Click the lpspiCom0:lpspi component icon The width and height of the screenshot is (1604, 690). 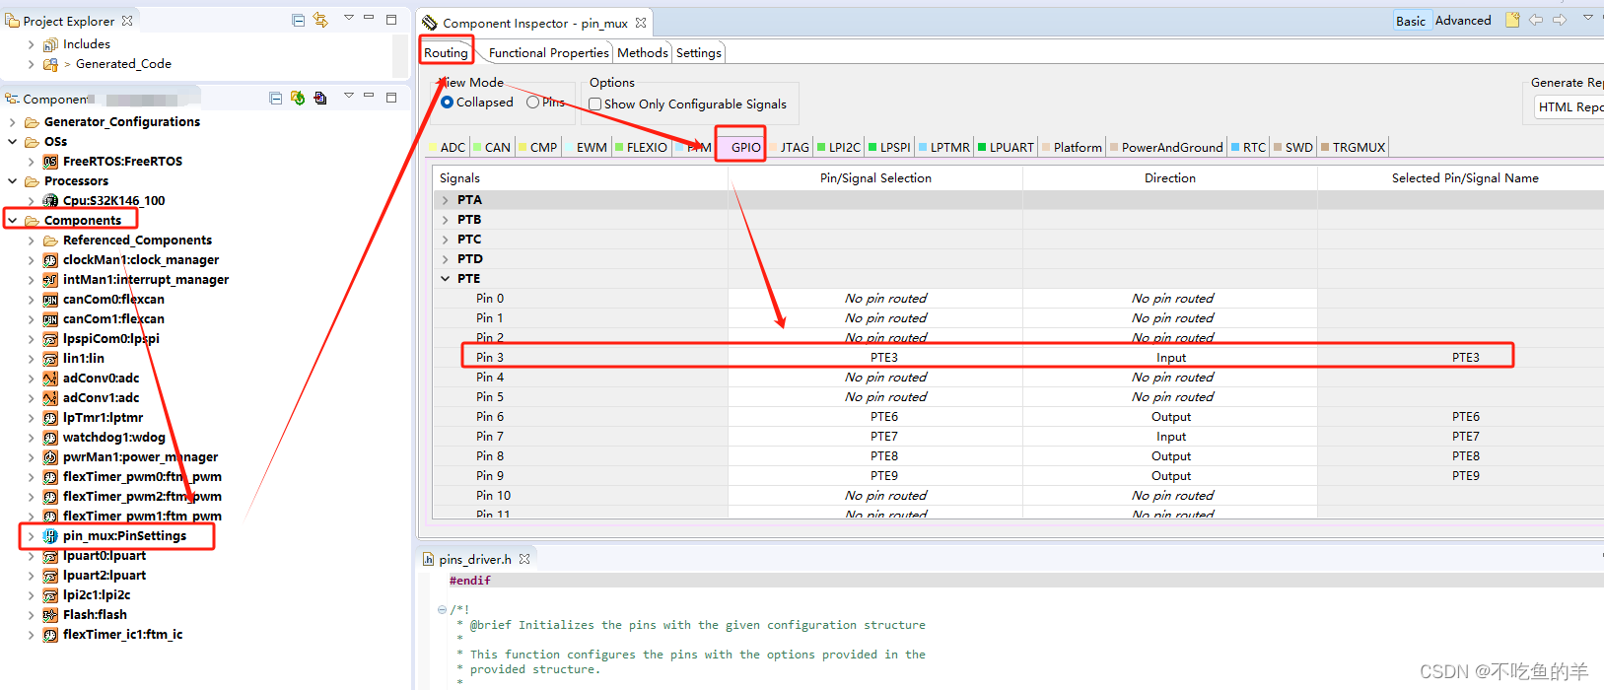[x=50, y=339]
